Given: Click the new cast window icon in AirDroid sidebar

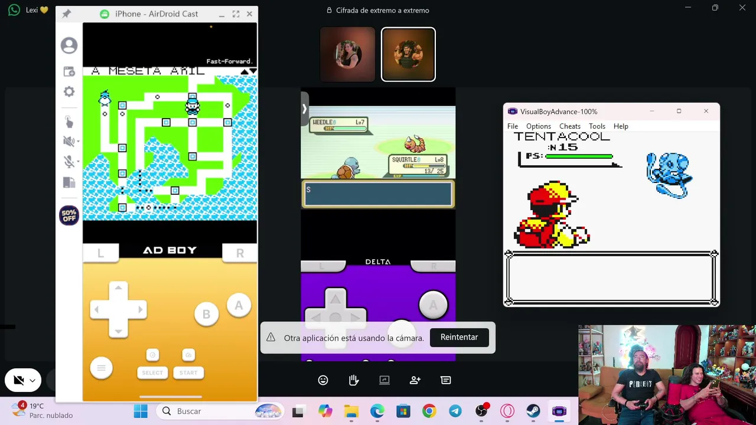Looking at the screenshot, I should (x=69, y=71).
